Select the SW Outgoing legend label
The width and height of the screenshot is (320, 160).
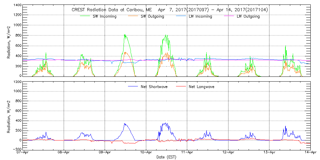click(153, 16)
